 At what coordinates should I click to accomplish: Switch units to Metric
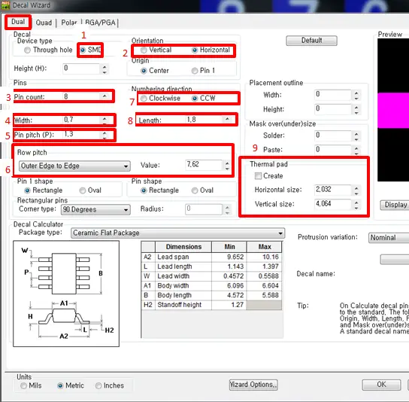point(71,385)
